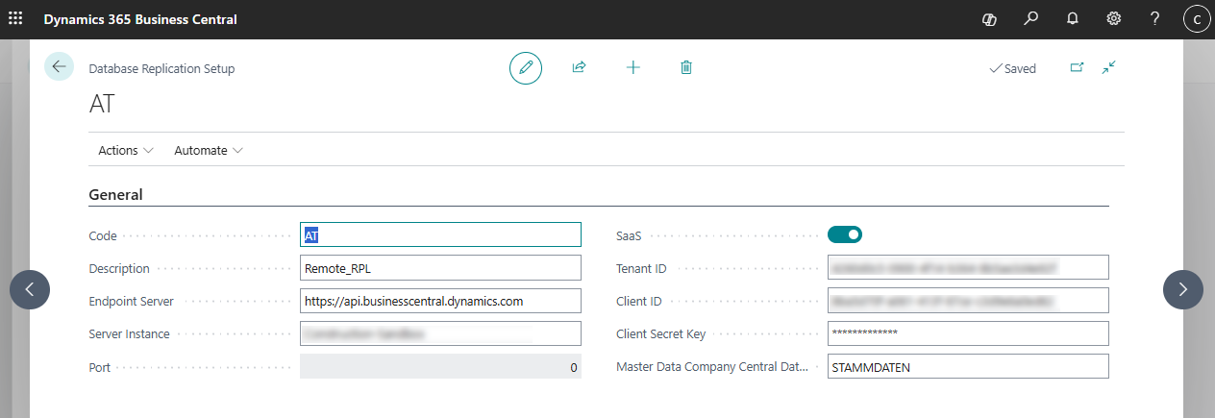This screenshot has height=418, width=1215.
Task: Click the pencil edit mode icon
Action: (x=526, y=68)
